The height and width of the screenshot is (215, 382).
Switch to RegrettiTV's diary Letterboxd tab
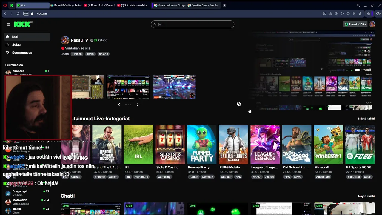coord(66,5)
